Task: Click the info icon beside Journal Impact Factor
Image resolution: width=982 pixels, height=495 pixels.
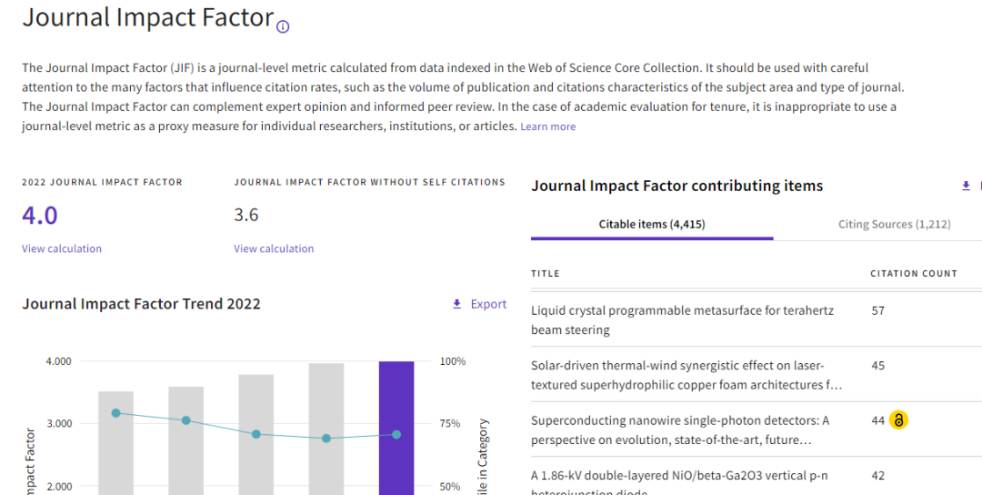Action: (283, 26)
